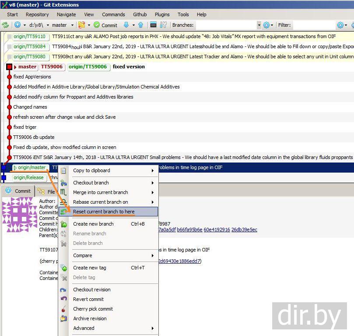Click the refresh icon in toolbar
The image size is (354, 336).
[x=5, y=25]
